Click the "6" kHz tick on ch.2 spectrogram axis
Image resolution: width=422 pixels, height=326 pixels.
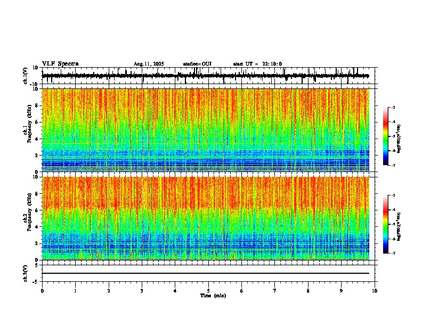click(37, 210)
